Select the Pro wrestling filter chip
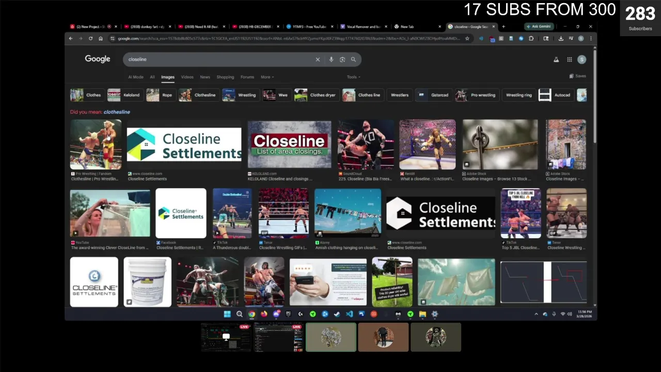 point(476,95)
